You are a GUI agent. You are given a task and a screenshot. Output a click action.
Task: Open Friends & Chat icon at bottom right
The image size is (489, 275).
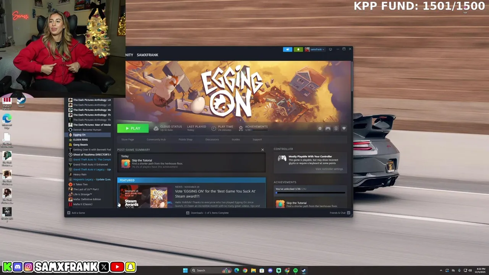[348, 213]
